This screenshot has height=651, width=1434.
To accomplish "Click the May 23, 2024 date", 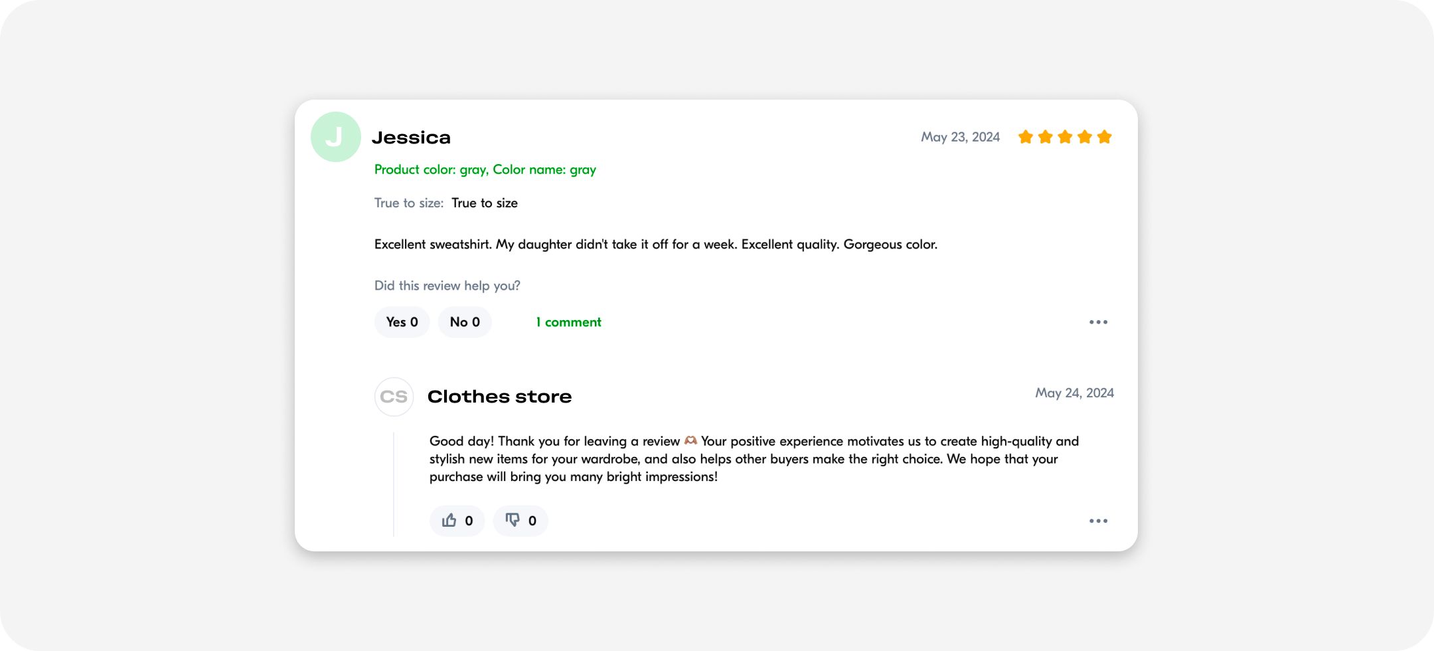I will pyautogui.click(x=960, y=137).
